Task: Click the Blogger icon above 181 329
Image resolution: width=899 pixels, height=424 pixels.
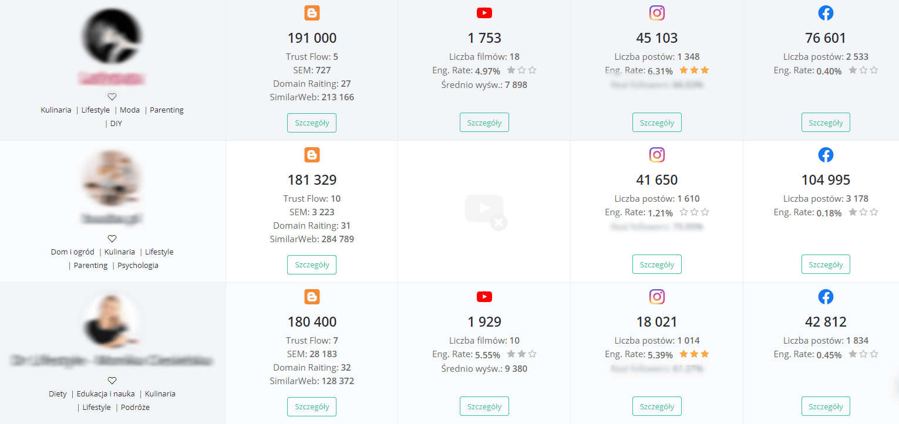Action: 312,155
